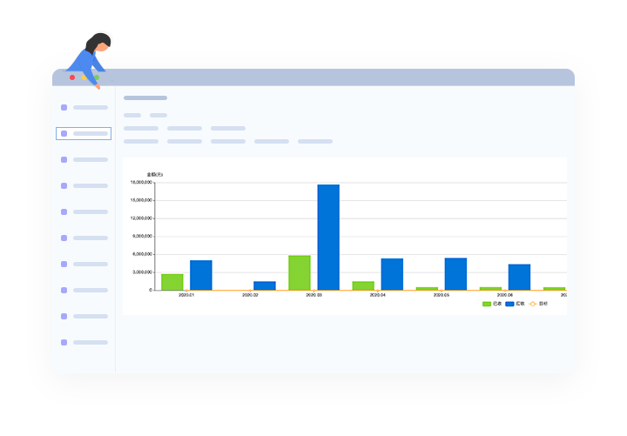
Task: Click the 9,000,000 y-axis value
Action: (x=142, y=236)
